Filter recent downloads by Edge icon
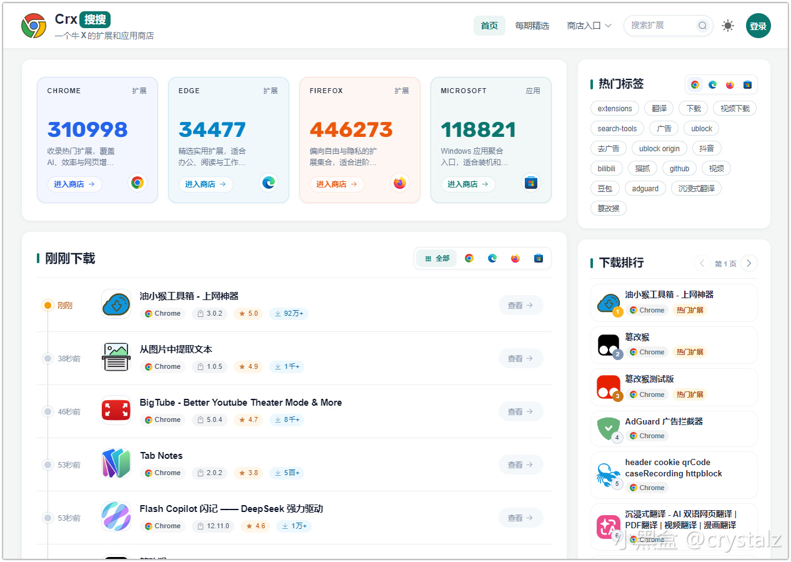791x562 pixels. pos(492,258)
